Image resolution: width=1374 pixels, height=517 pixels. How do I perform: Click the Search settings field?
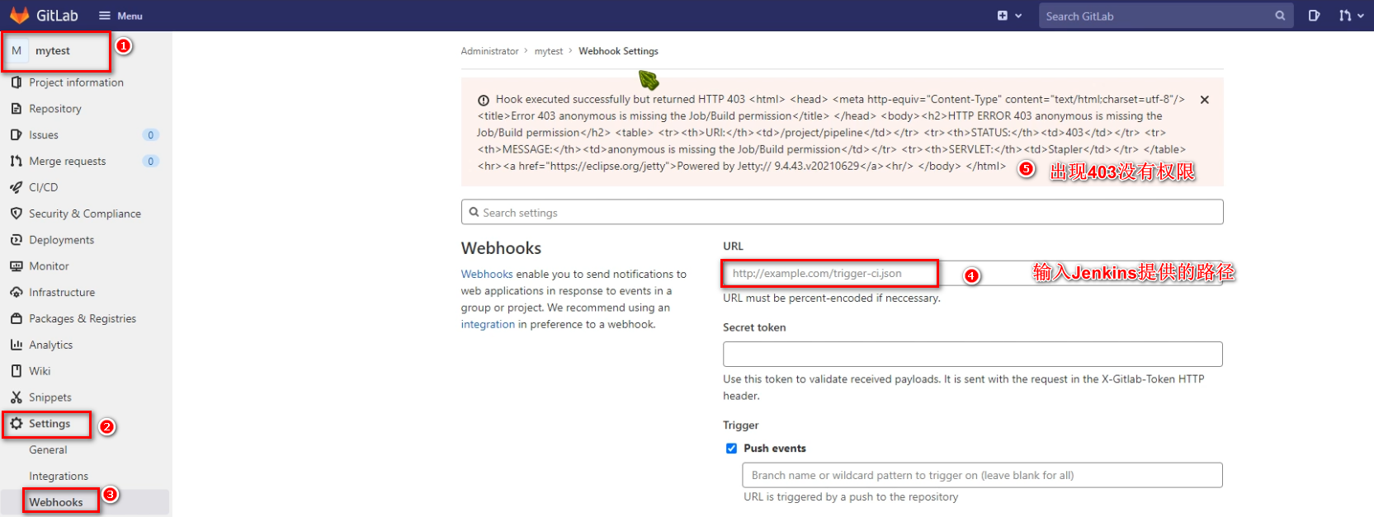tap(842, 212)
